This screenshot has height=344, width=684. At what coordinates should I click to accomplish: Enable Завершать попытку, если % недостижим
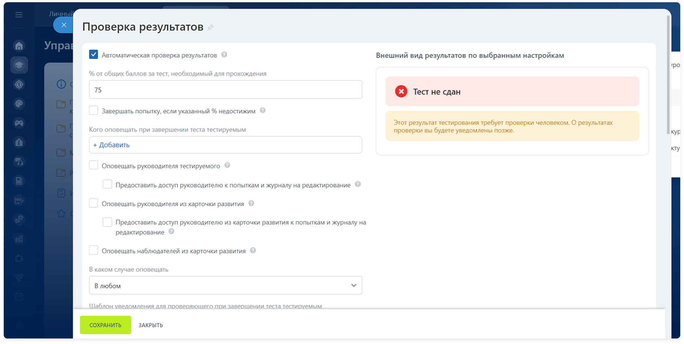coord(93,111)
